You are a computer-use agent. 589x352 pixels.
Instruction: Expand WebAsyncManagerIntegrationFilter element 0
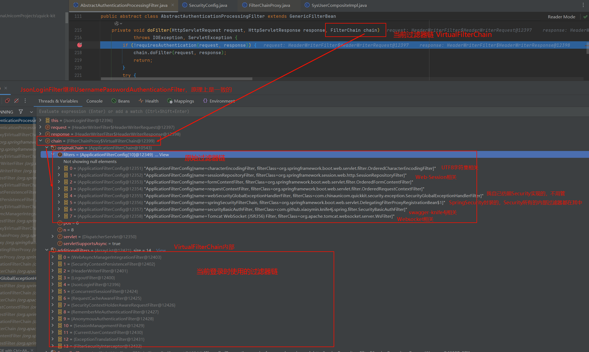tap(53, 257)
